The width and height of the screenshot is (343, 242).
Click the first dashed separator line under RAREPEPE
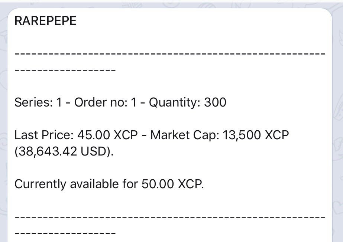(170, 53)
